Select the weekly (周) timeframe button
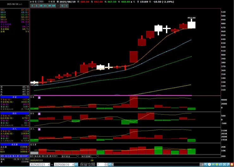Viewport: 234px width, 167px height. [x=62, y=6]
